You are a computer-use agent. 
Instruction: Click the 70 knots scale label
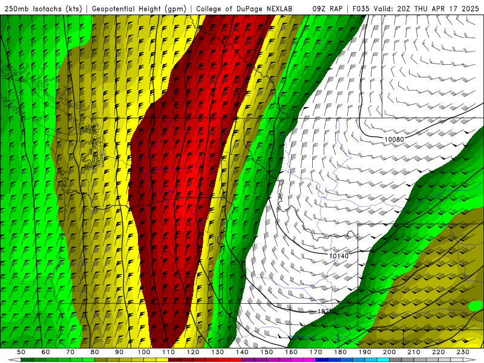tap(70, 352)
